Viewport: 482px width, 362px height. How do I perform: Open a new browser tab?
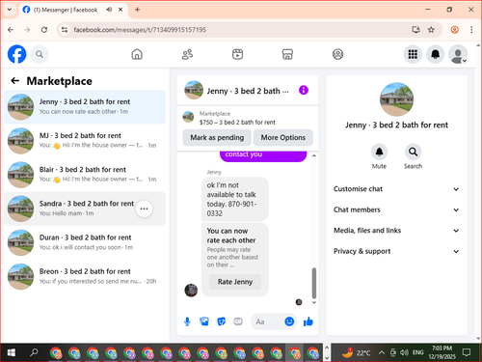(137, 10)
